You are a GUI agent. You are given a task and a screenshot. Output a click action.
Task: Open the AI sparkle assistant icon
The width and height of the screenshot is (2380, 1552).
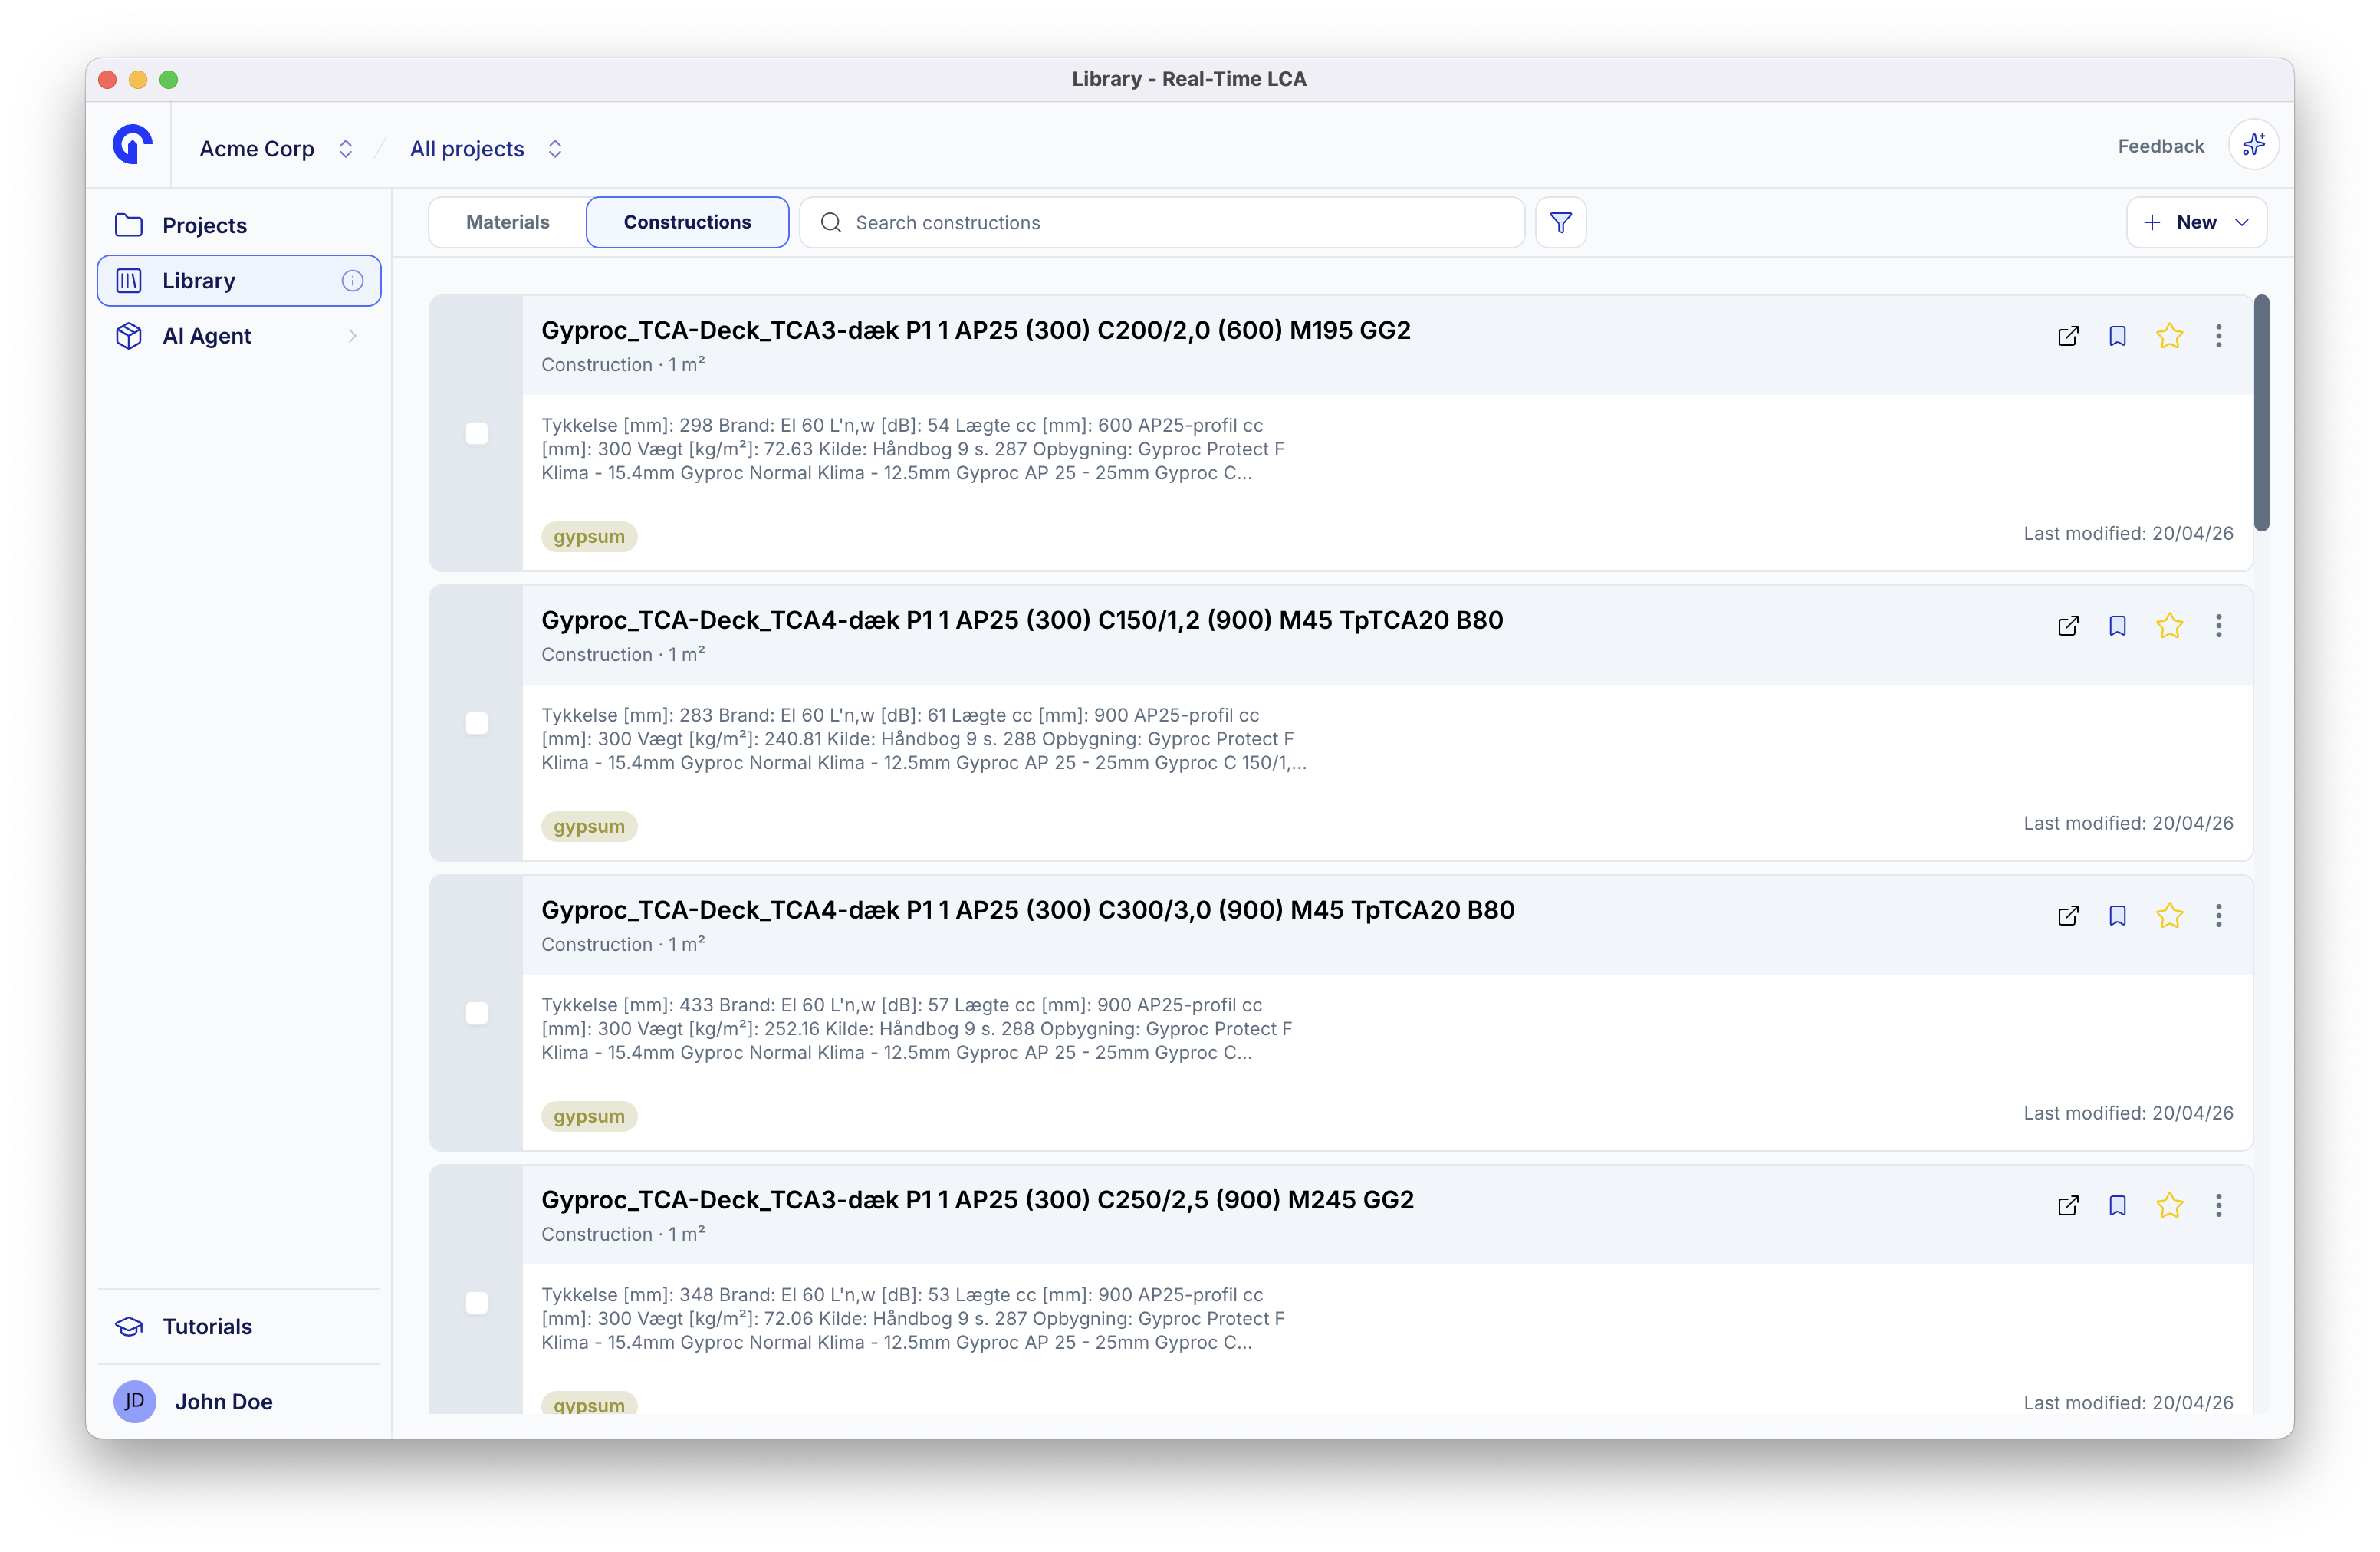[2253, 146]
